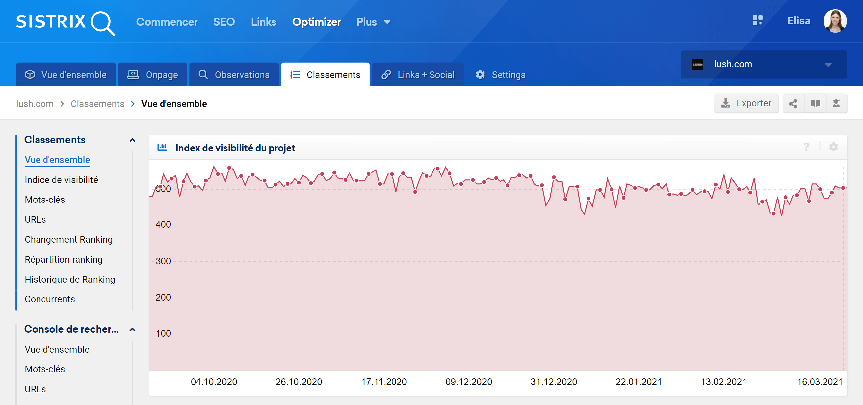Viewport: 863px width, 405px height.
Task: Click Classements in the breadcrumb
Action: click(x=98, y=104)
